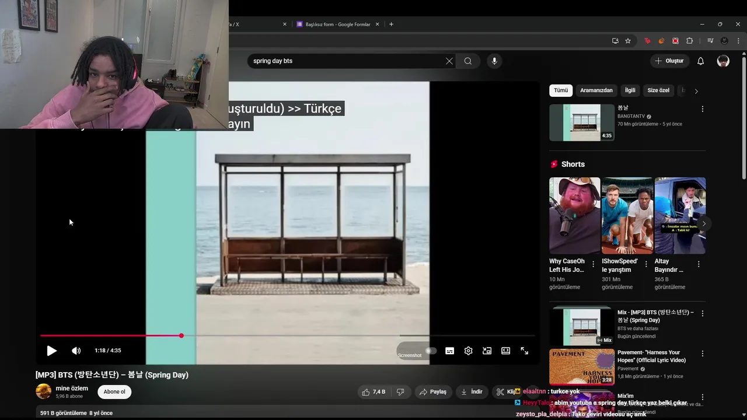
Task: Close the X tab
Action: pyautogui.click(x=285, y=24)
